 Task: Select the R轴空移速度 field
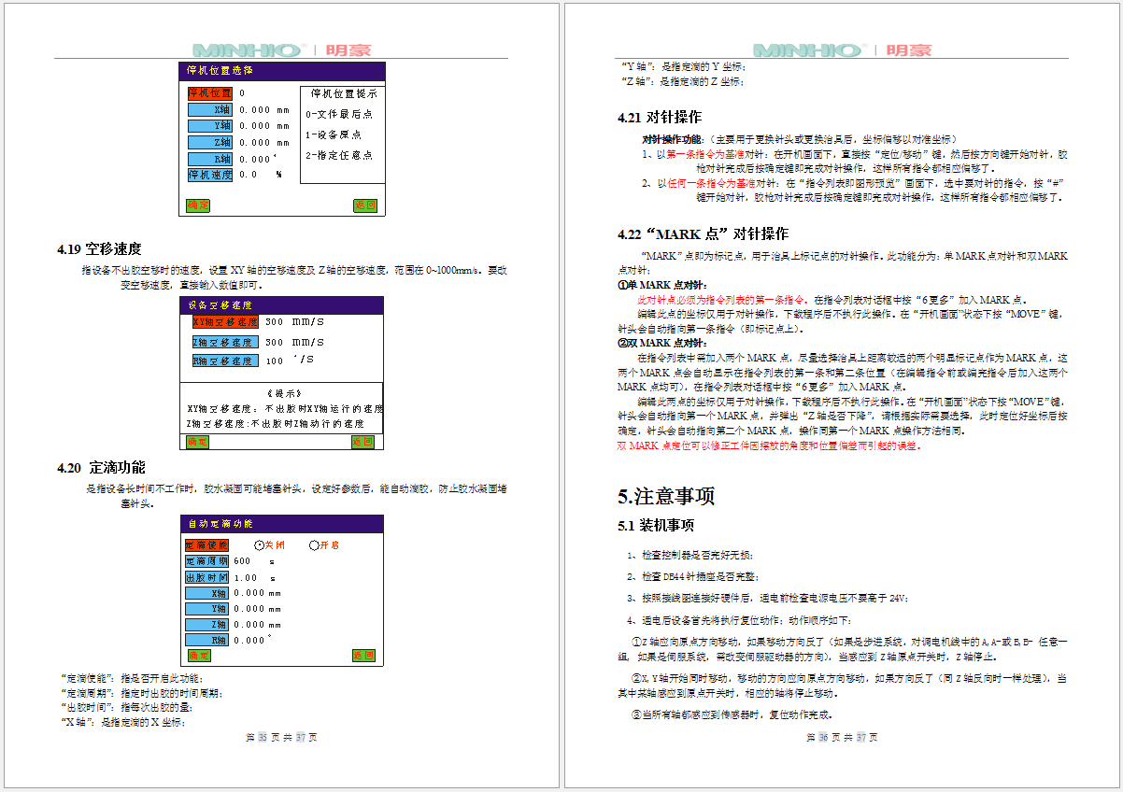pos(225,361)
